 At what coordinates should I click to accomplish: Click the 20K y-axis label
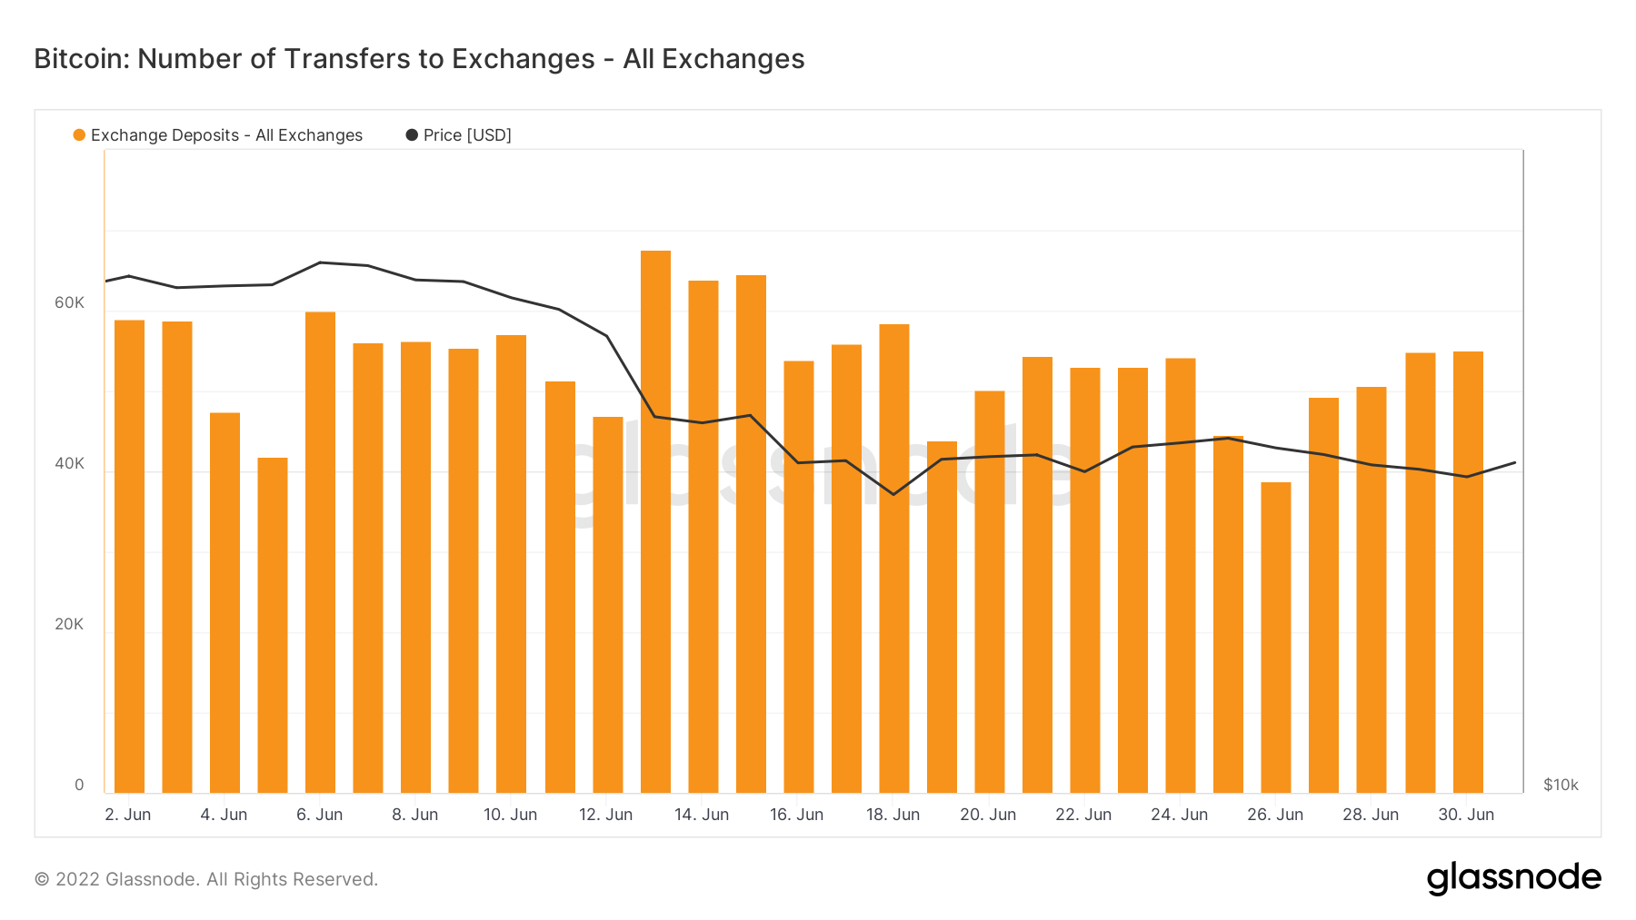69,624
